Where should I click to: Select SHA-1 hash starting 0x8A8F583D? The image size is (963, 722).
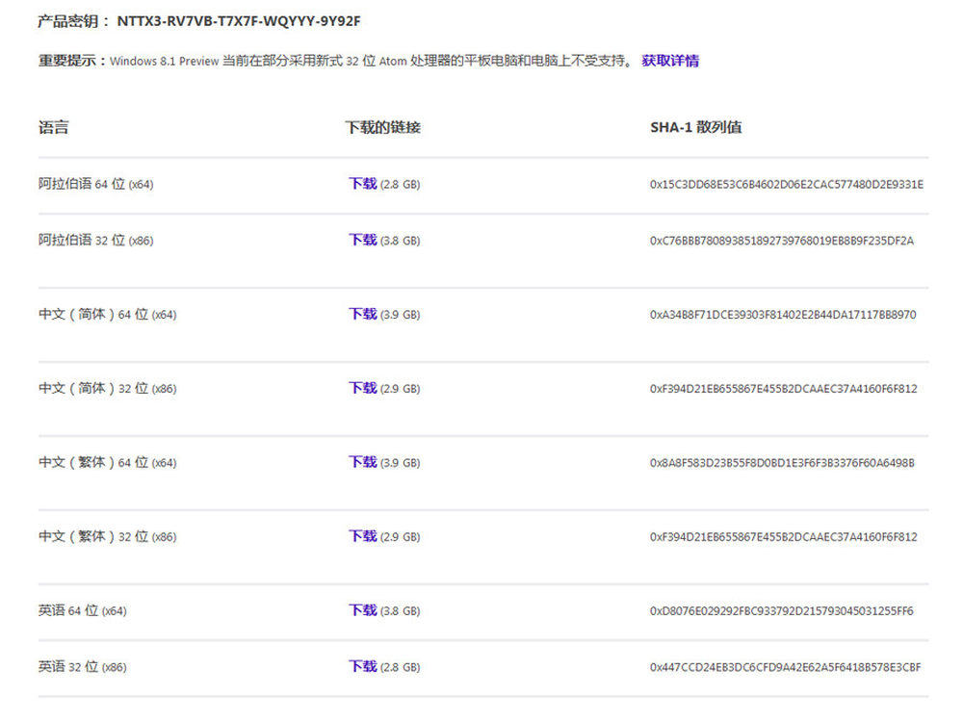tap(782, 463)
